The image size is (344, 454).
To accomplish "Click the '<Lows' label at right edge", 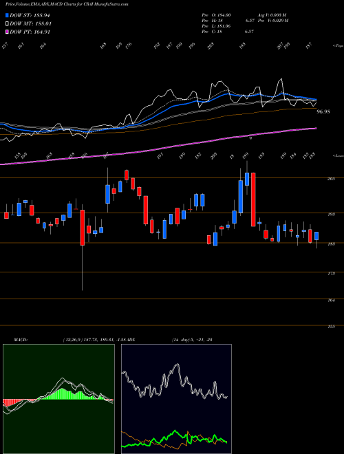I will [338, 155].
